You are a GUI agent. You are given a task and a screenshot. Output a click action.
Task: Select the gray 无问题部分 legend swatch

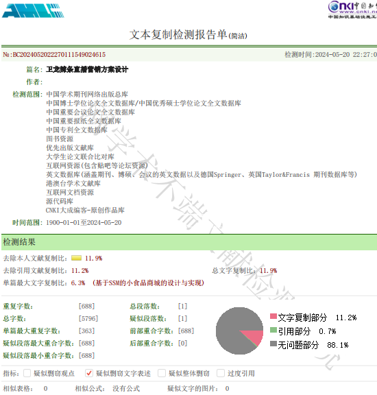[273, 344]
